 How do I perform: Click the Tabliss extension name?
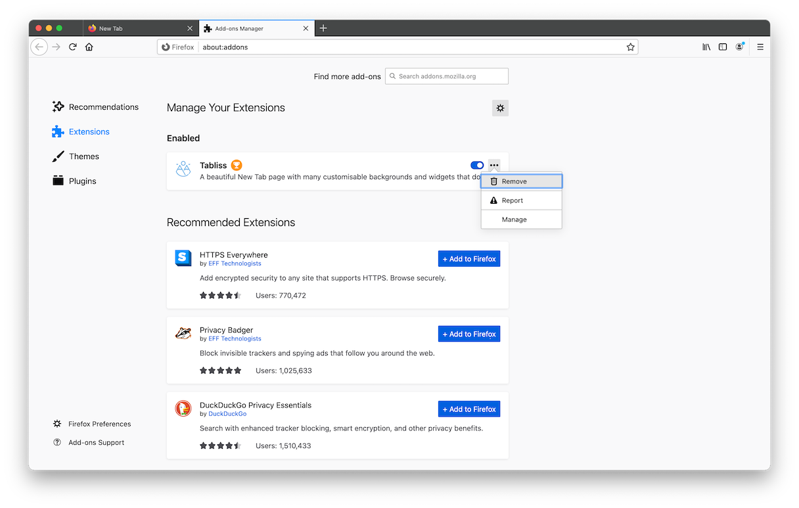pos(213,166)
